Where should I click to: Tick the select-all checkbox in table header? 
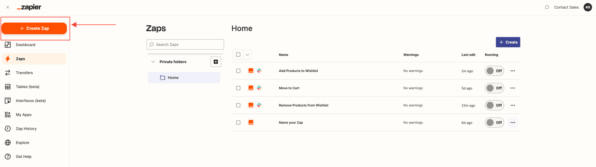click(238, 55)
